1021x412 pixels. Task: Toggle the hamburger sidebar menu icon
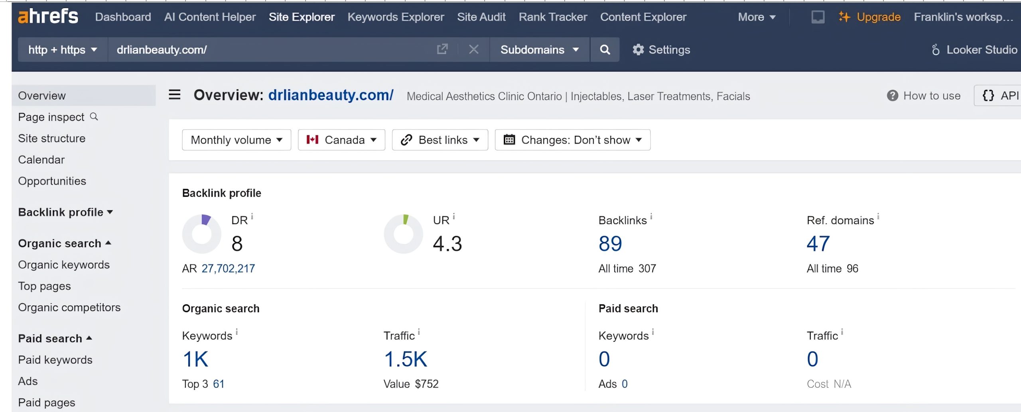tap(174, 95)
